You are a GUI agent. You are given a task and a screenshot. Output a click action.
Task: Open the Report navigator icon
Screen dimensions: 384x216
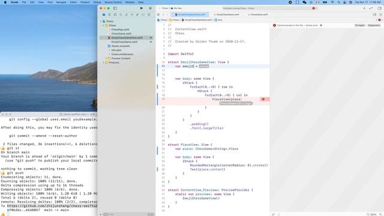(149, 14)
